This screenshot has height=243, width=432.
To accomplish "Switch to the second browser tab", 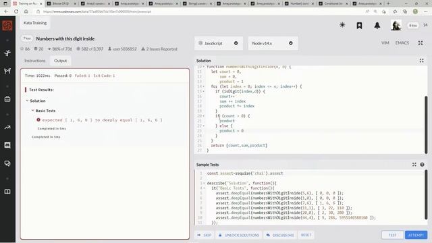I will tap(61, 3).
